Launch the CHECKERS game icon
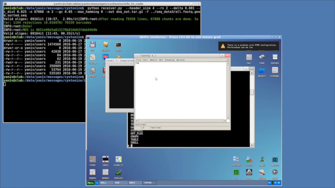 [236, 159]
